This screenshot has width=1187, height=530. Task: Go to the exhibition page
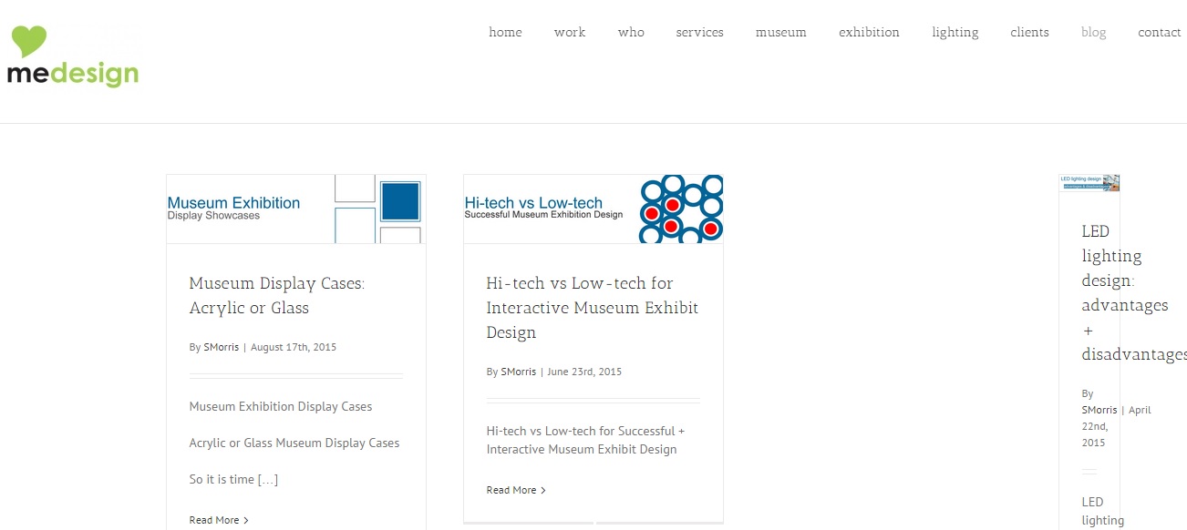(869, 32)
